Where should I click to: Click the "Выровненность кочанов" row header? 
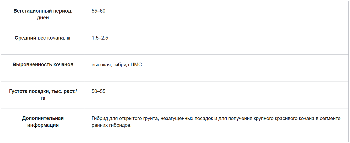[43, 65]
